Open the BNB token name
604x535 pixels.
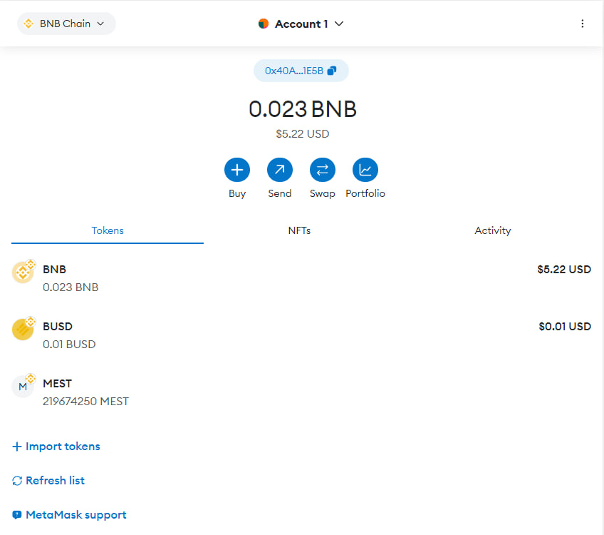tap(54, 269)
